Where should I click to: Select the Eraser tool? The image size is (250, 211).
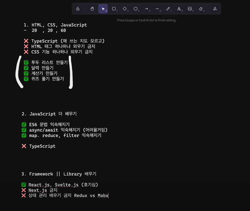click(x=201, y=9)
